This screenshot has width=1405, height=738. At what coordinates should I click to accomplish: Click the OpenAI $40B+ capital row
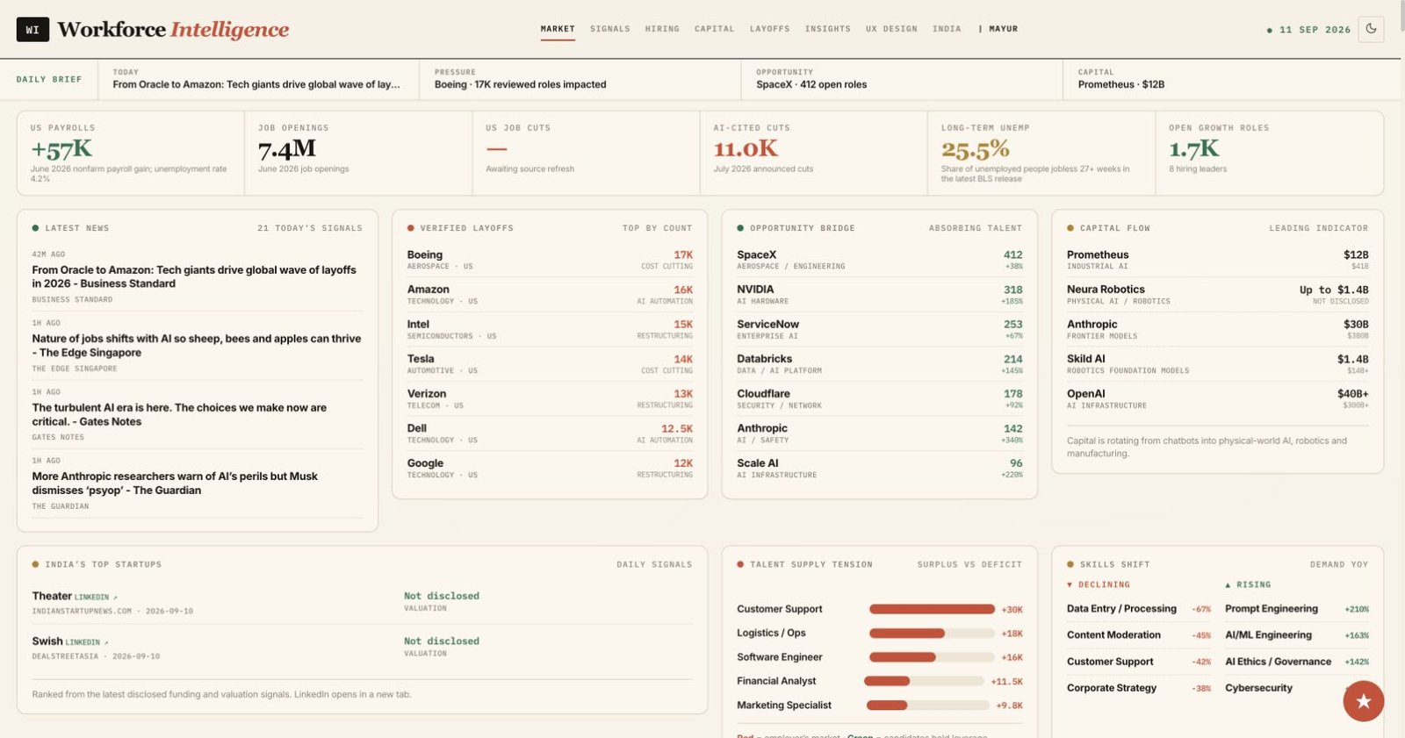pos(1218,399)
